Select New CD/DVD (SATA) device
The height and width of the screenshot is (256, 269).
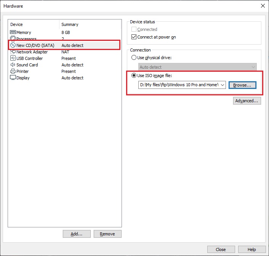pos(65,45)
